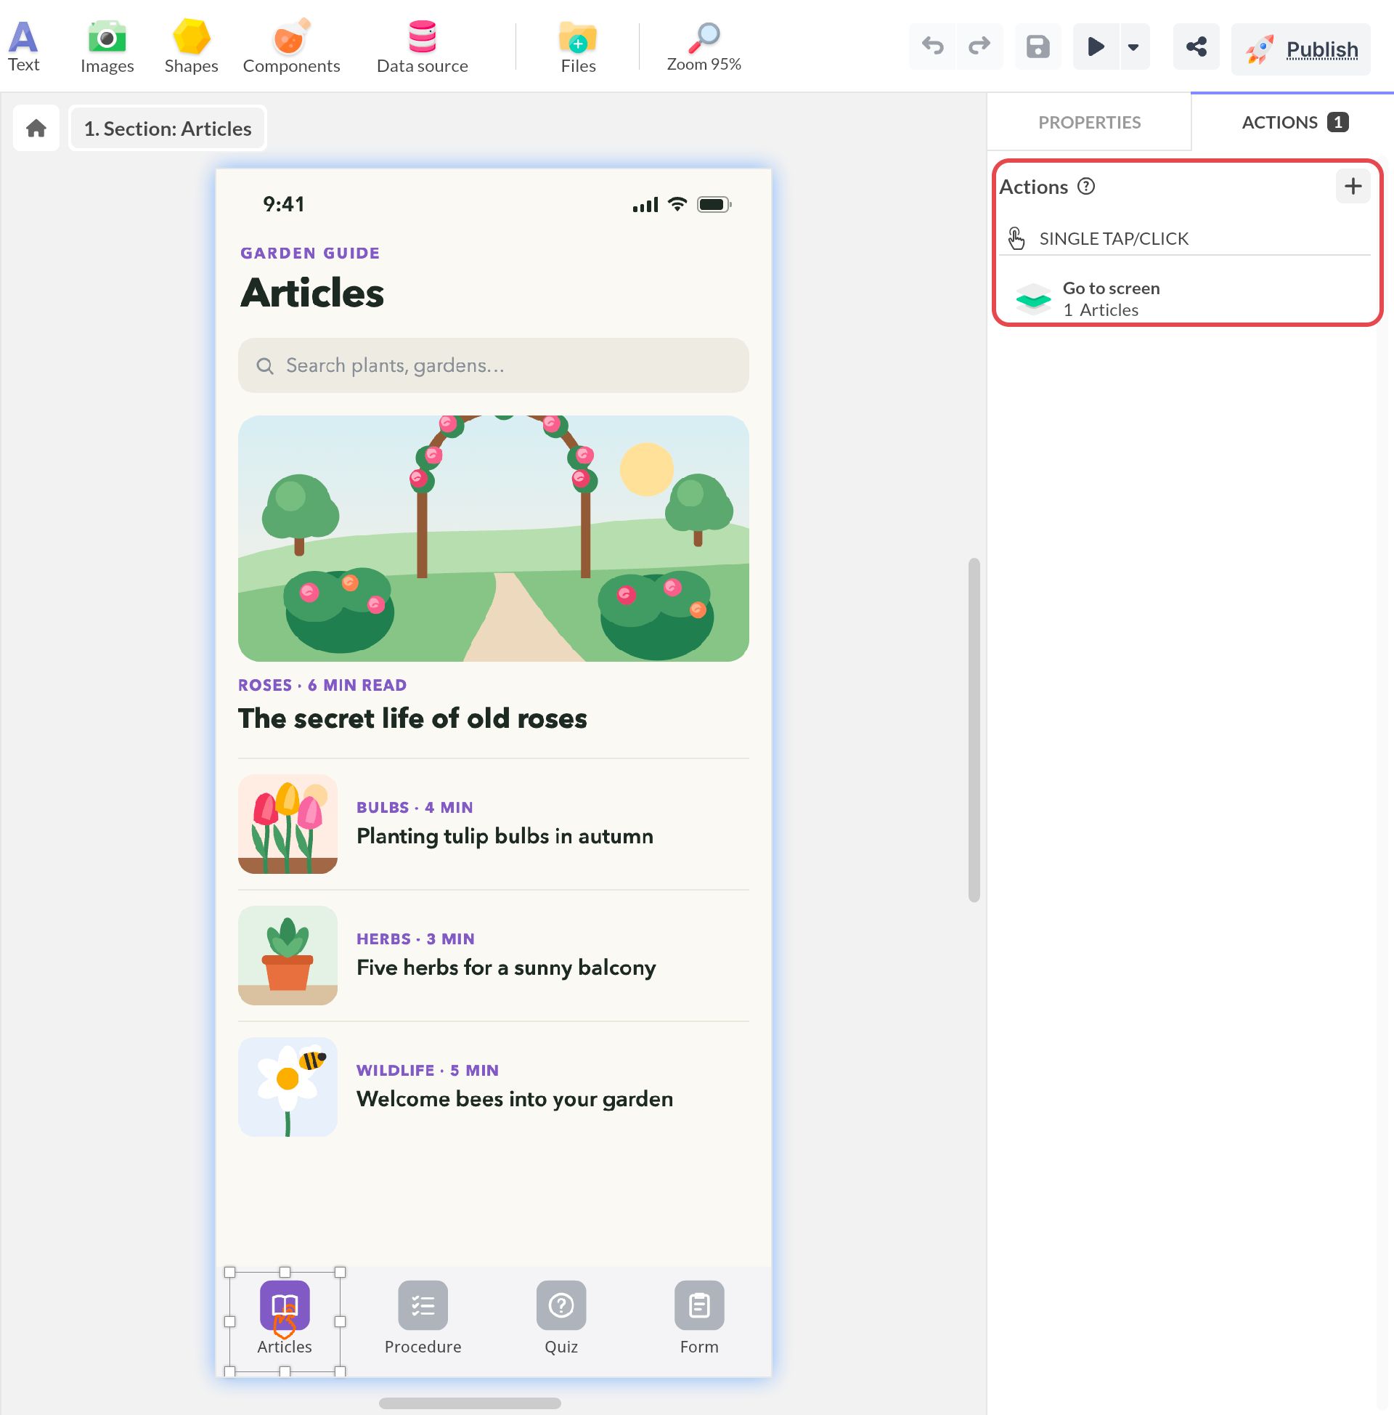This screenshot has width=1394, height=1415.
Task: Click the Zoom 95% magnifier
Action: [x=704, y=46]
